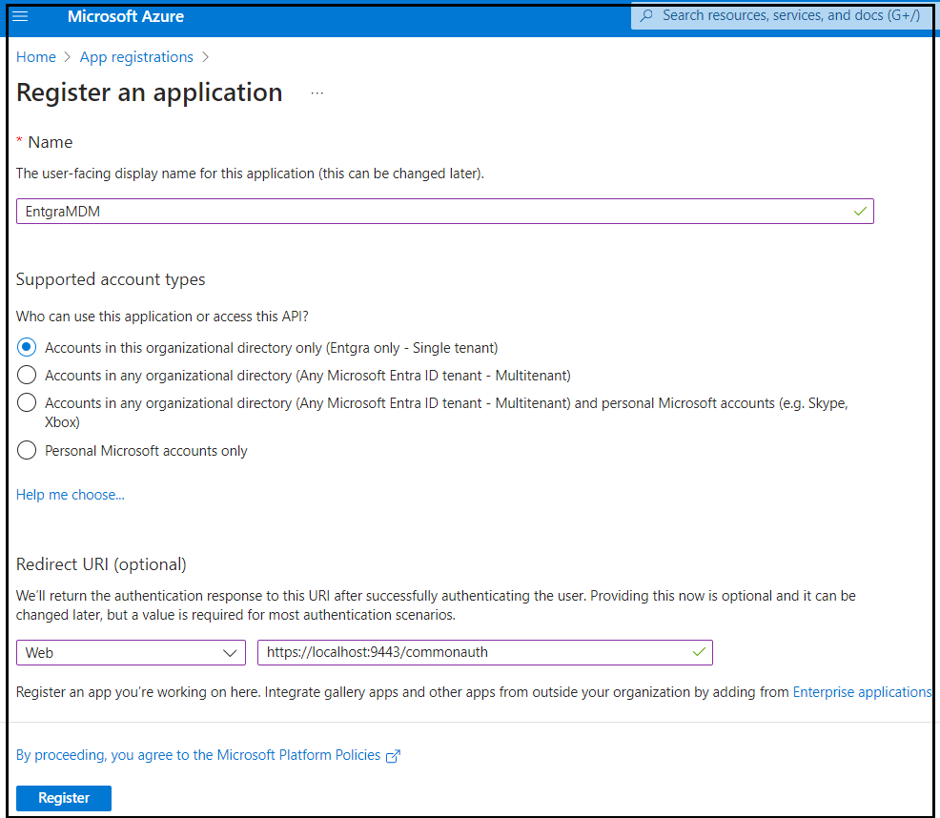Open the Microsoft Platform Policies link

point(198,755)
